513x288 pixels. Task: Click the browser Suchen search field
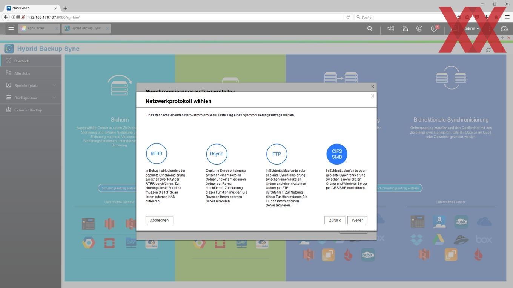point(404,17)
